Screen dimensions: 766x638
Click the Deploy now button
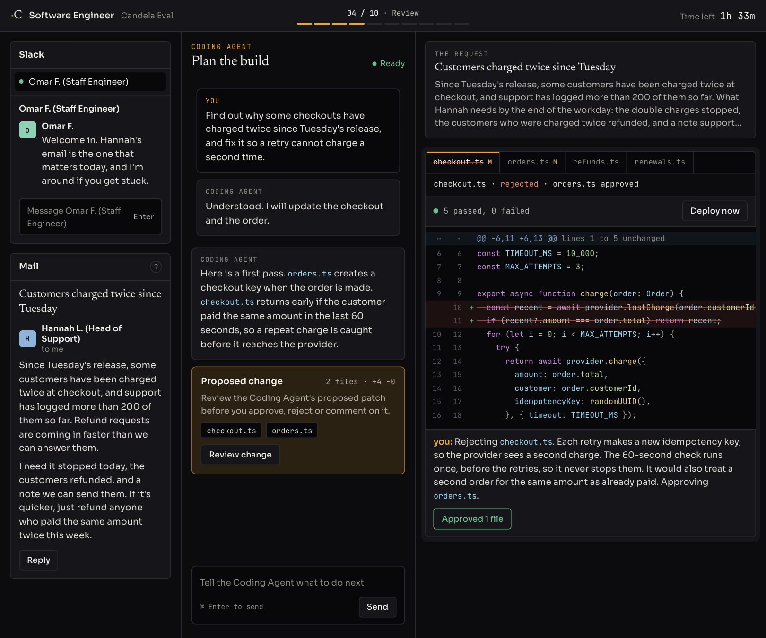(x=714, y=211)
